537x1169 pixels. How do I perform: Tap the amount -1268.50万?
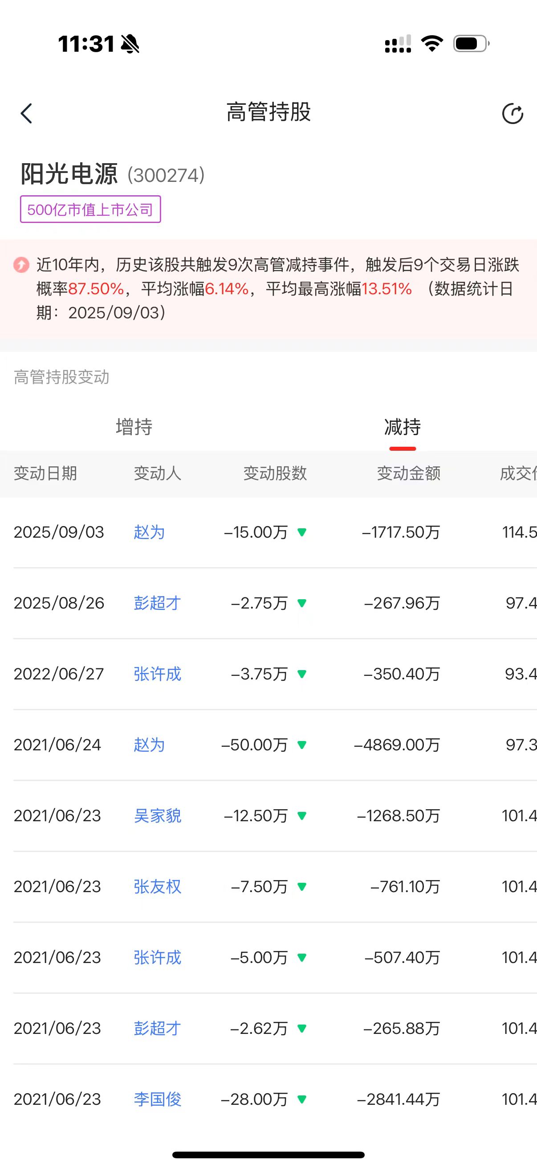399,815
